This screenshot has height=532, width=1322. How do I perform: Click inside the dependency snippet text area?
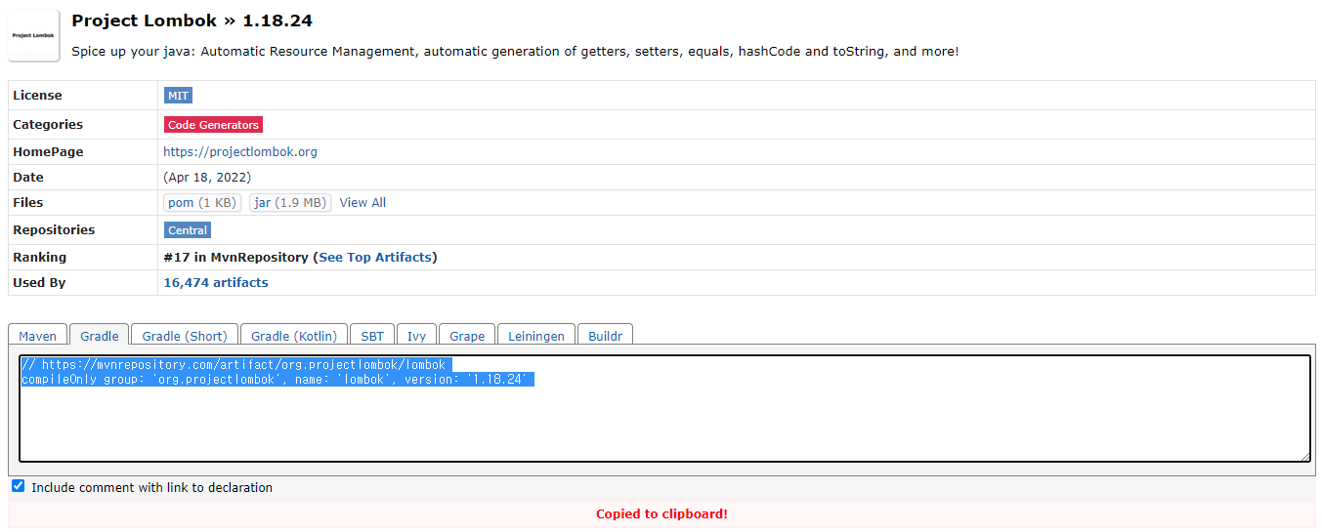(x=664, y=408)
